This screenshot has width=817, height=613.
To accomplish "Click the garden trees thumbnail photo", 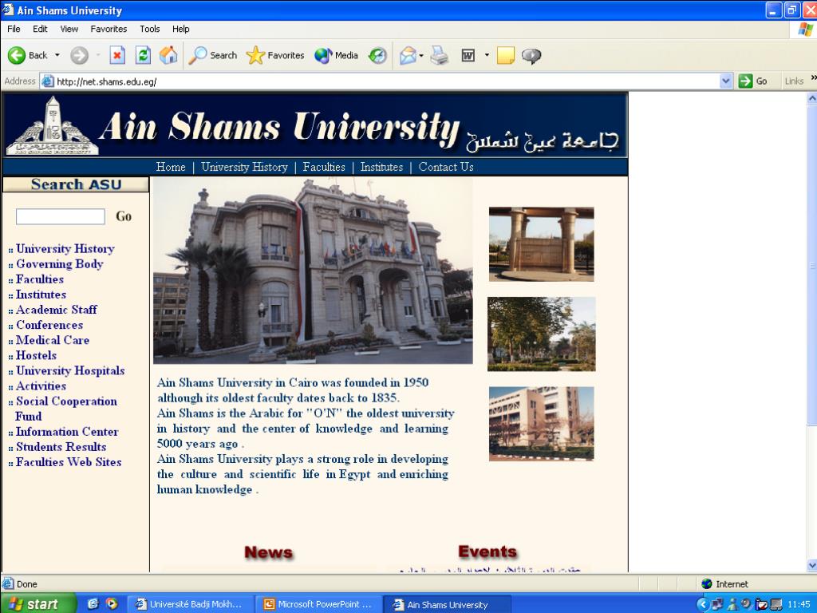I will [x=542, y=334].
